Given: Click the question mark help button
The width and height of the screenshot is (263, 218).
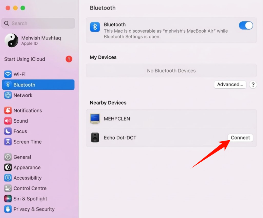Looking at the screenshot, I should [253, 85].
